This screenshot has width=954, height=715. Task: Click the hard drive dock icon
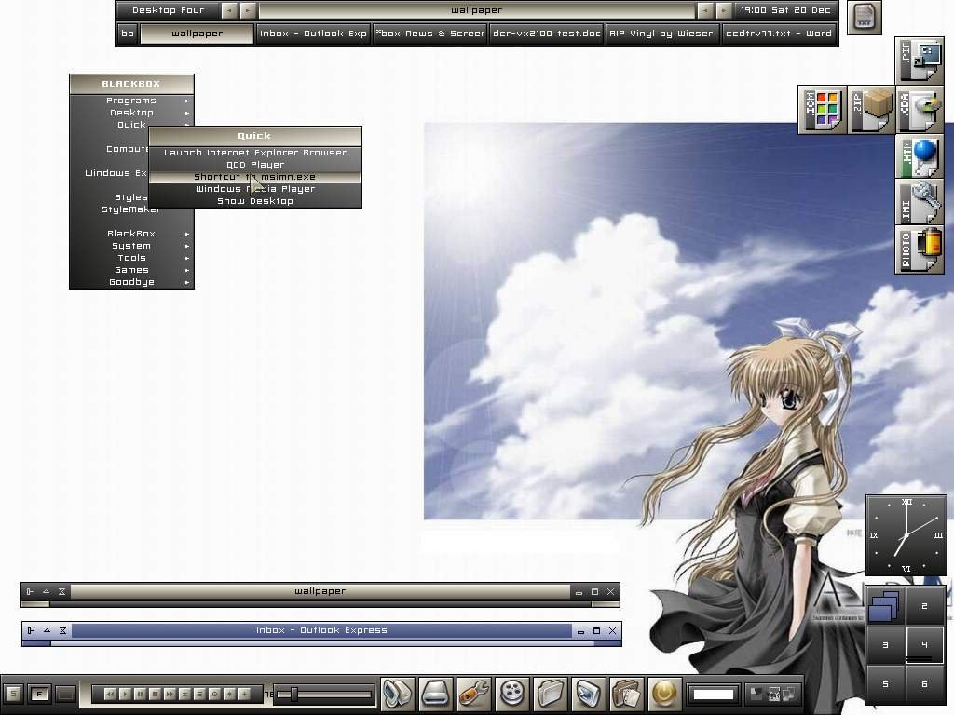point(436,693)
